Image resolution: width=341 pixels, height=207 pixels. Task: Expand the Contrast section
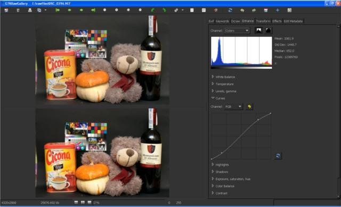220,193
